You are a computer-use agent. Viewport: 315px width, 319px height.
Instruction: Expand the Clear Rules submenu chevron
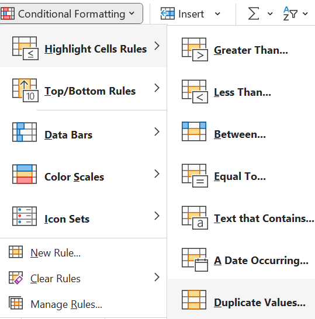[157, 277]
